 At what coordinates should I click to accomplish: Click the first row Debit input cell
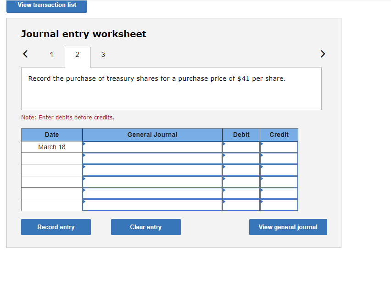click(241, 147)
